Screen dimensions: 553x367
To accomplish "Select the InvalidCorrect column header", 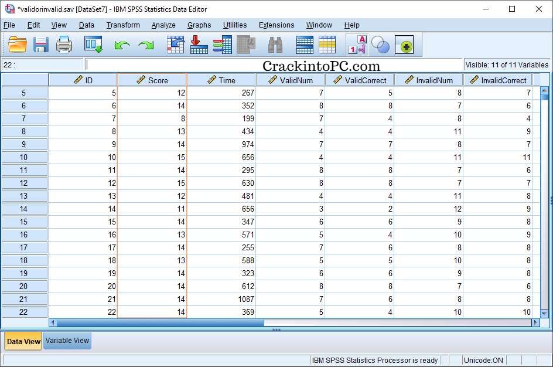I will click(497, 80).
